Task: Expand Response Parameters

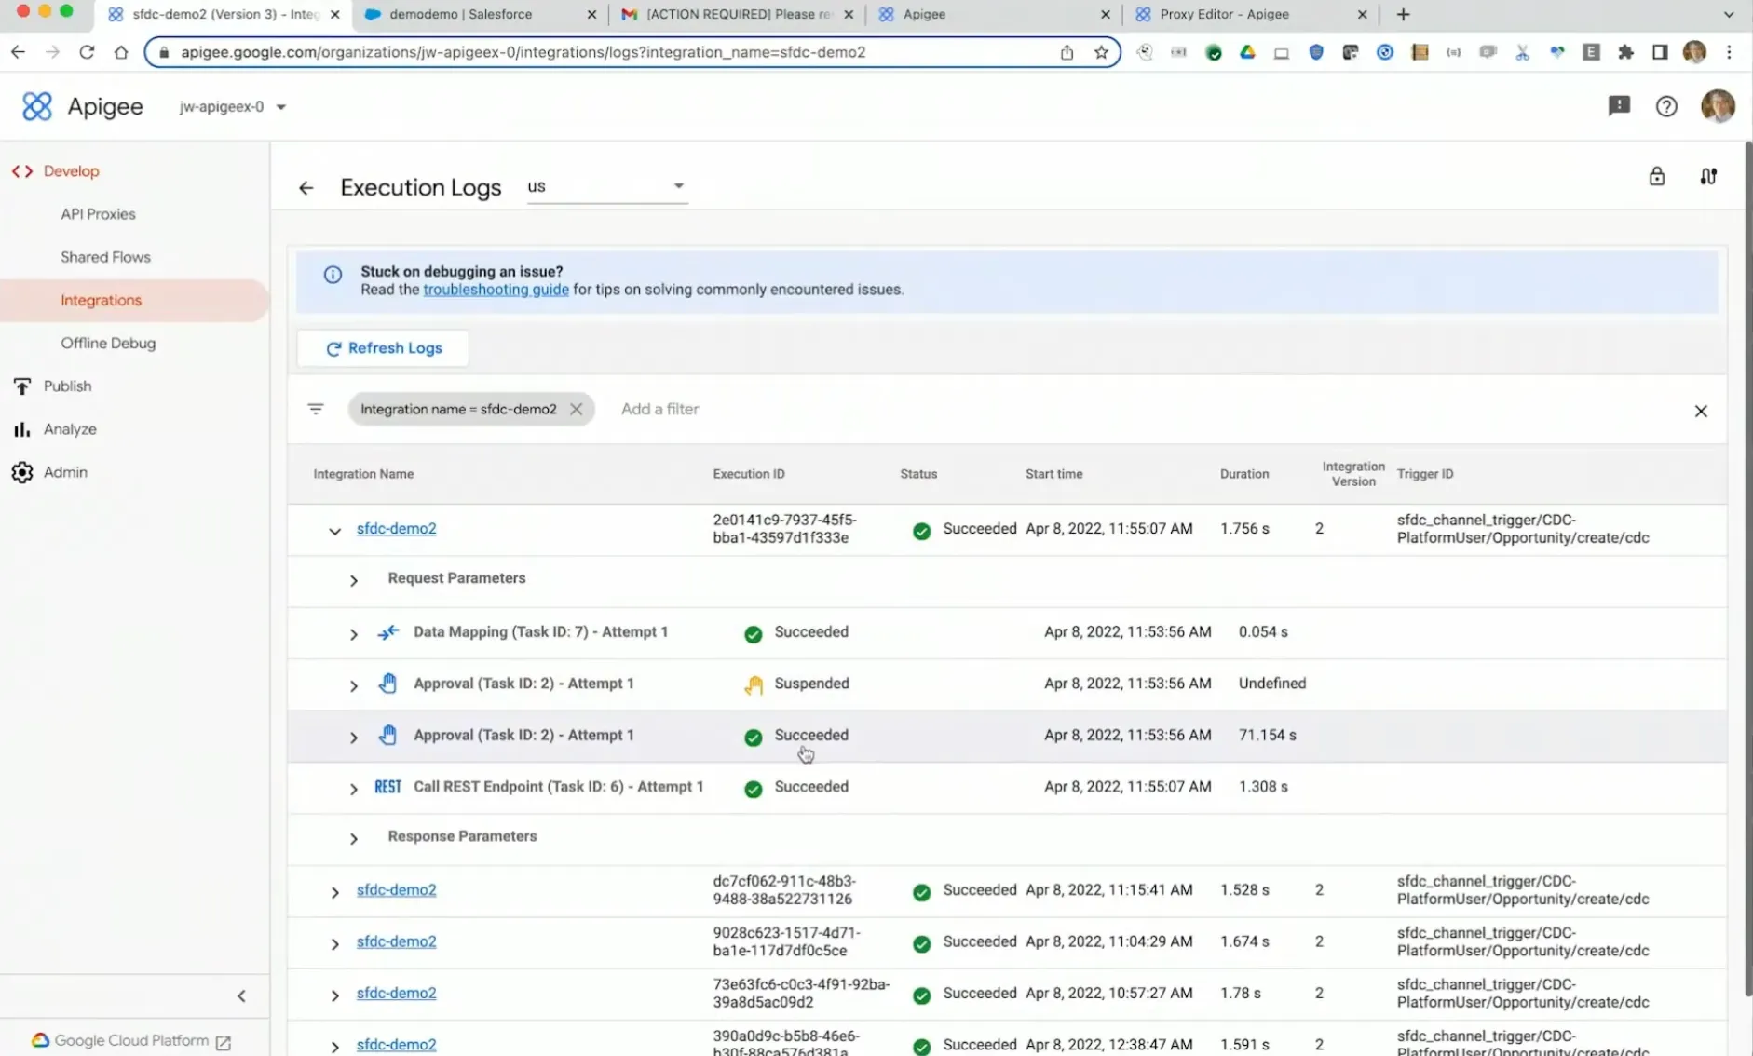Action: coord(353,838)
